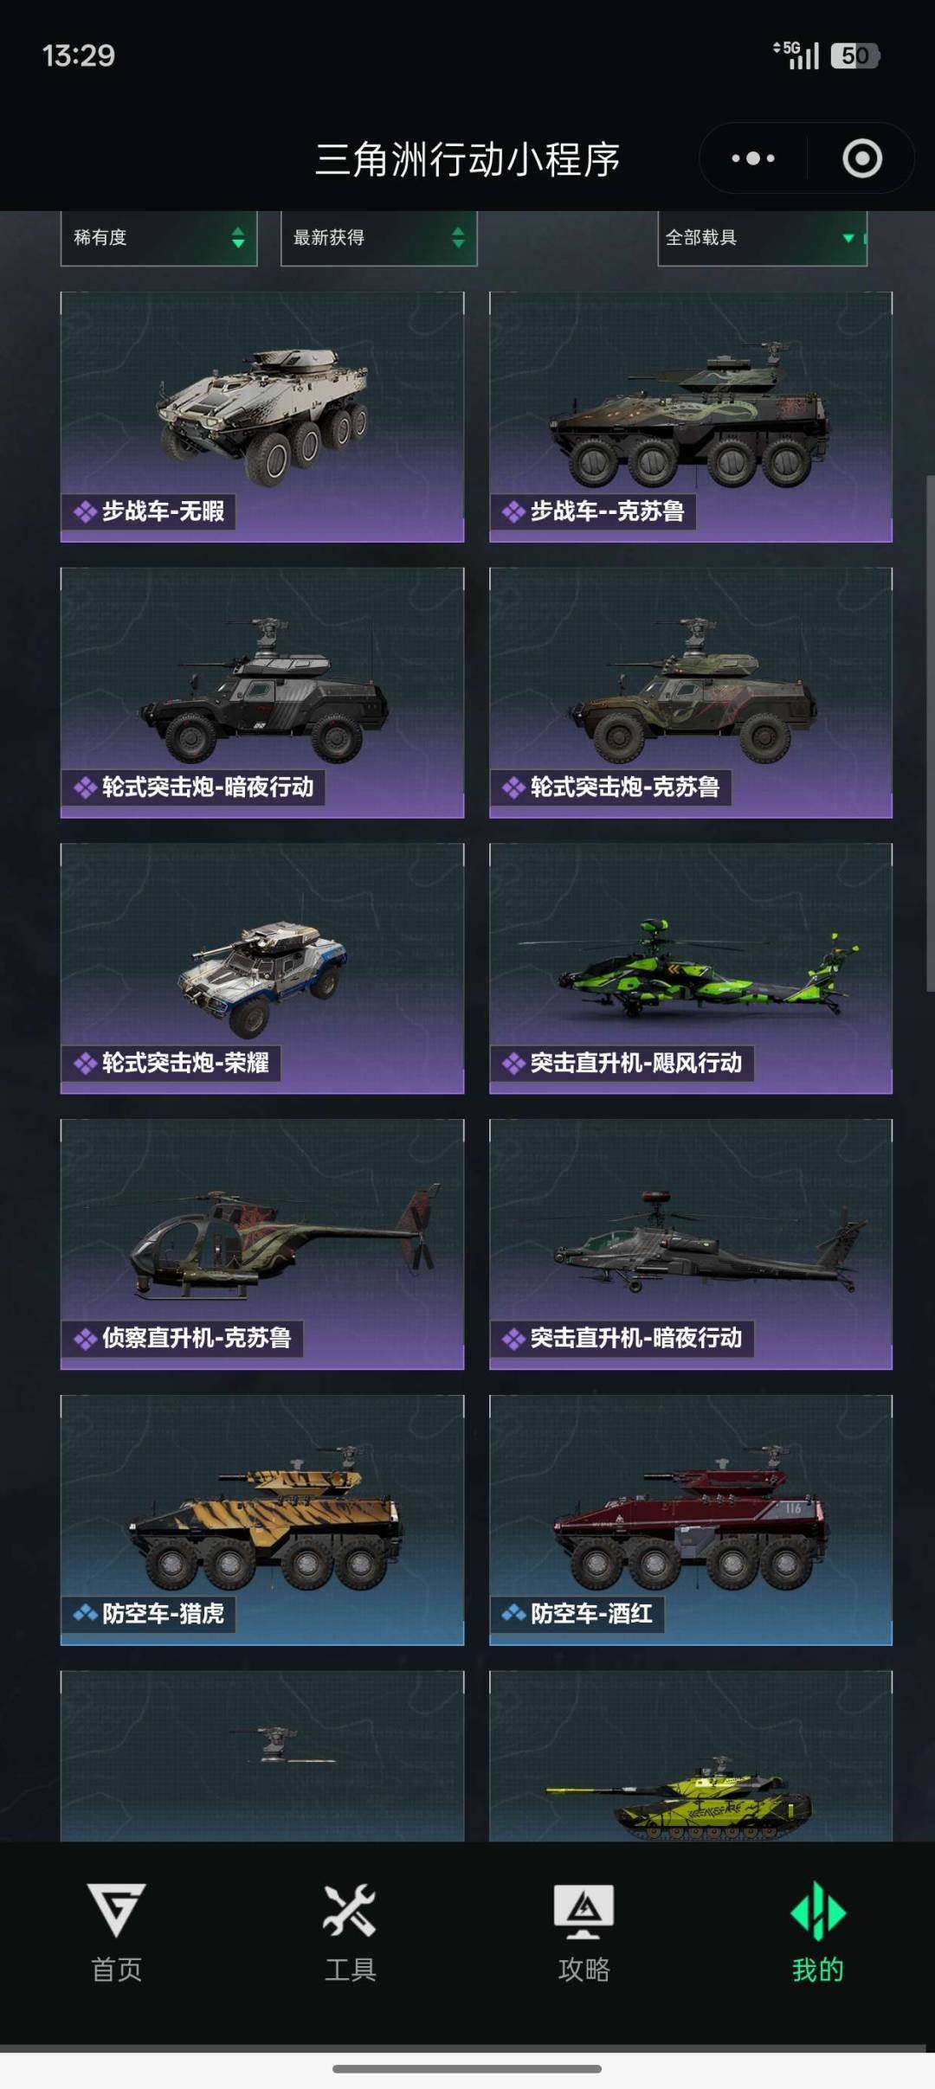Tap the mini program close circle icon
Viewport: 935px width, 2089px height.
[862, 158]
